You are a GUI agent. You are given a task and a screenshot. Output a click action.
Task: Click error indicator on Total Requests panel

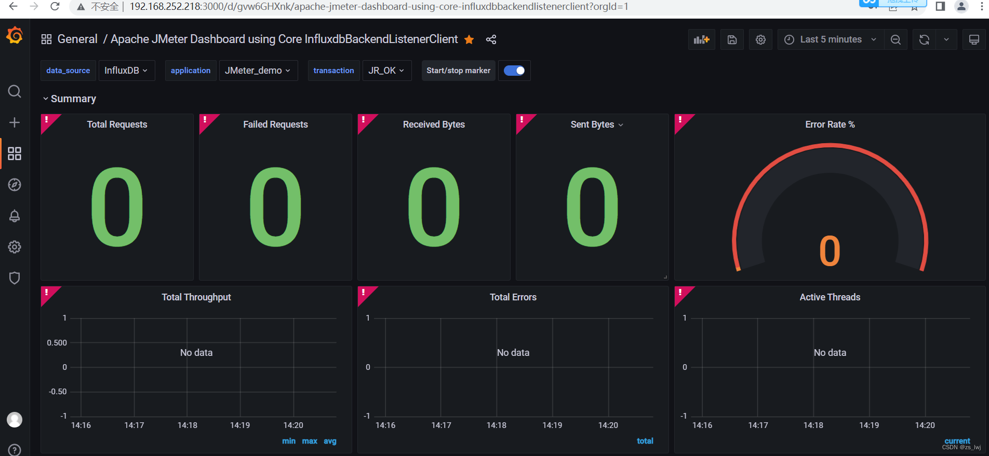47,120
